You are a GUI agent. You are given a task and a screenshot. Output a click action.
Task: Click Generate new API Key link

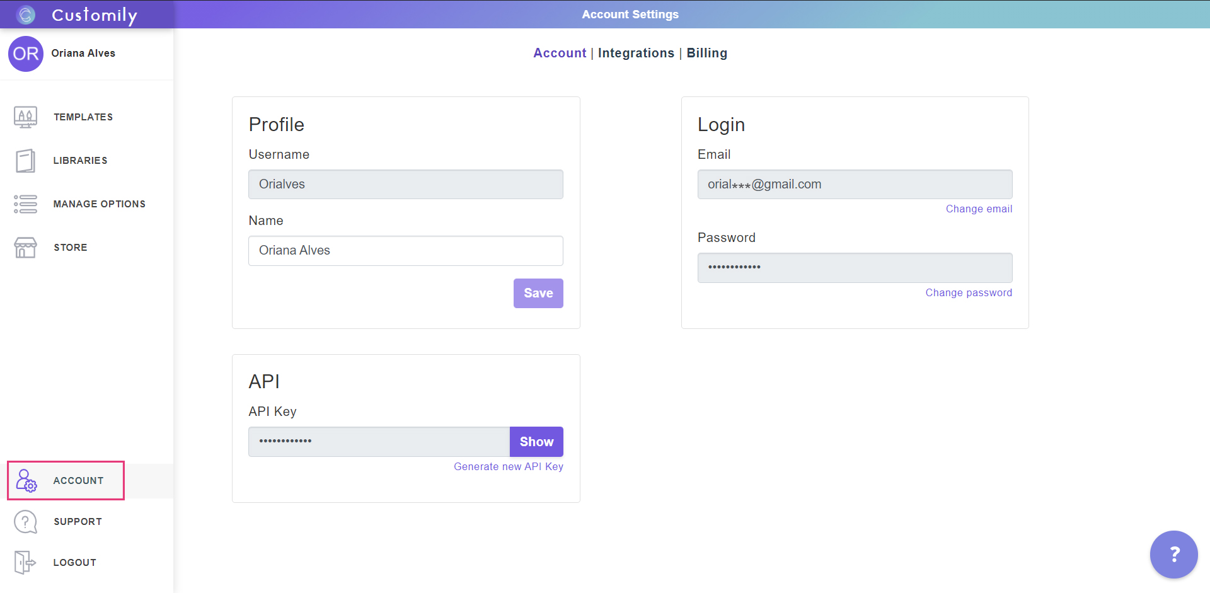pyautogui.click(x=509, y=467)
